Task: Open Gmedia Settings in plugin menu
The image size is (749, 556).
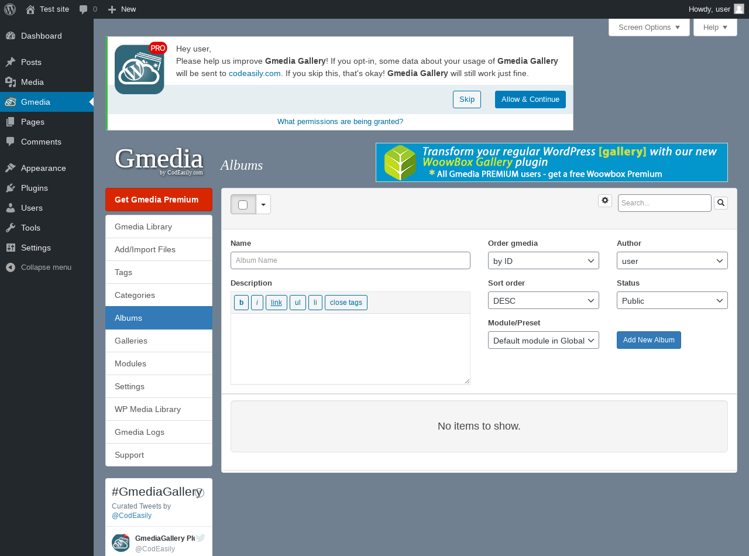Action: point(159,386)
